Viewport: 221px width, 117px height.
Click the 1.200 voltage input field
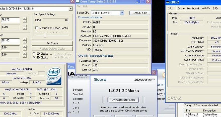tap(10, 27)
